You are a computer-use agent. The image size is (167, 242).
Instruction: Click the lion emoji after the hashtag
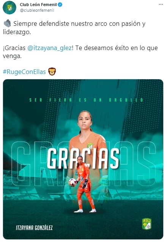[52, 72]
